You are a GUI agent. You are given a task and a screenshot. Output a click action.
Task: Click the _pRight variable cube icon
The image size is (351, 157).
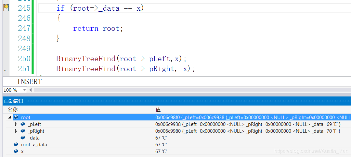point(23,131)
